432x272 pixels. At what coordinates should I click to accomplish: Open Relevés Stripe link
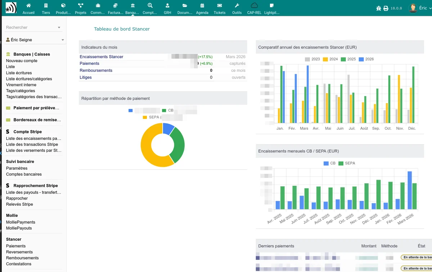point(19,204)
